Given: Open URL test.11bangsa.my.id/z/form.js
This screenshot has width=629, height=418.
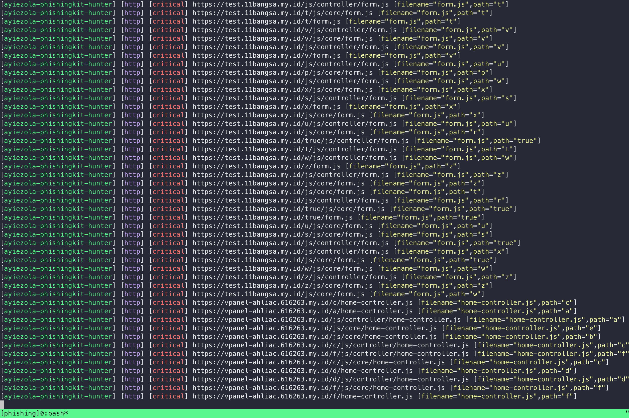Looking at the screenshot, I should [266, 166].
